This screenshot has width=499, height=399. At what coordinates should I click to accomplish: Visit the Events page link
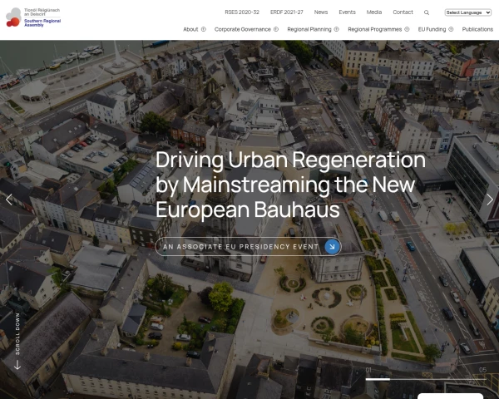(x=347, y=12)
